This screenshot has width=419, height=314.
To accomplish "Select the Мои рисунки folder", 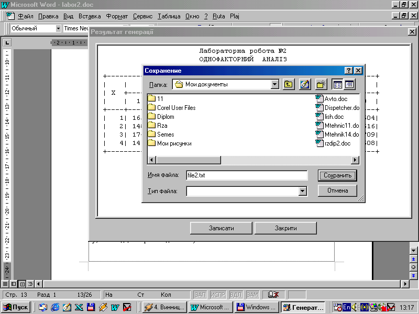I will (170, 143).
